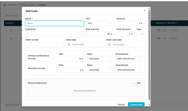Click the dialog scrollbar up arrow
Viewport: 188px width, 111px height.
click(x=149, y=8)
